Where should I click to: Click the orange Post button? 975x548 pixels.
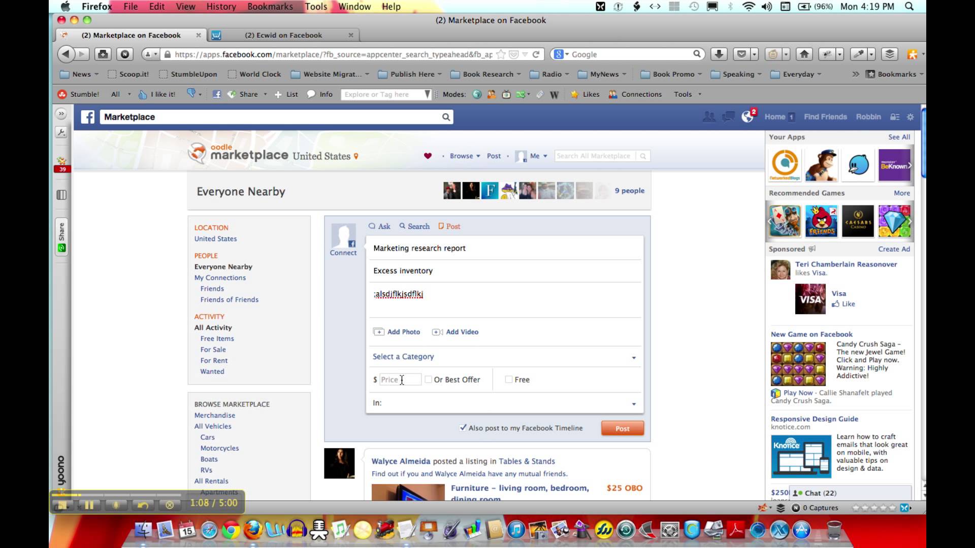click(623, 428)
